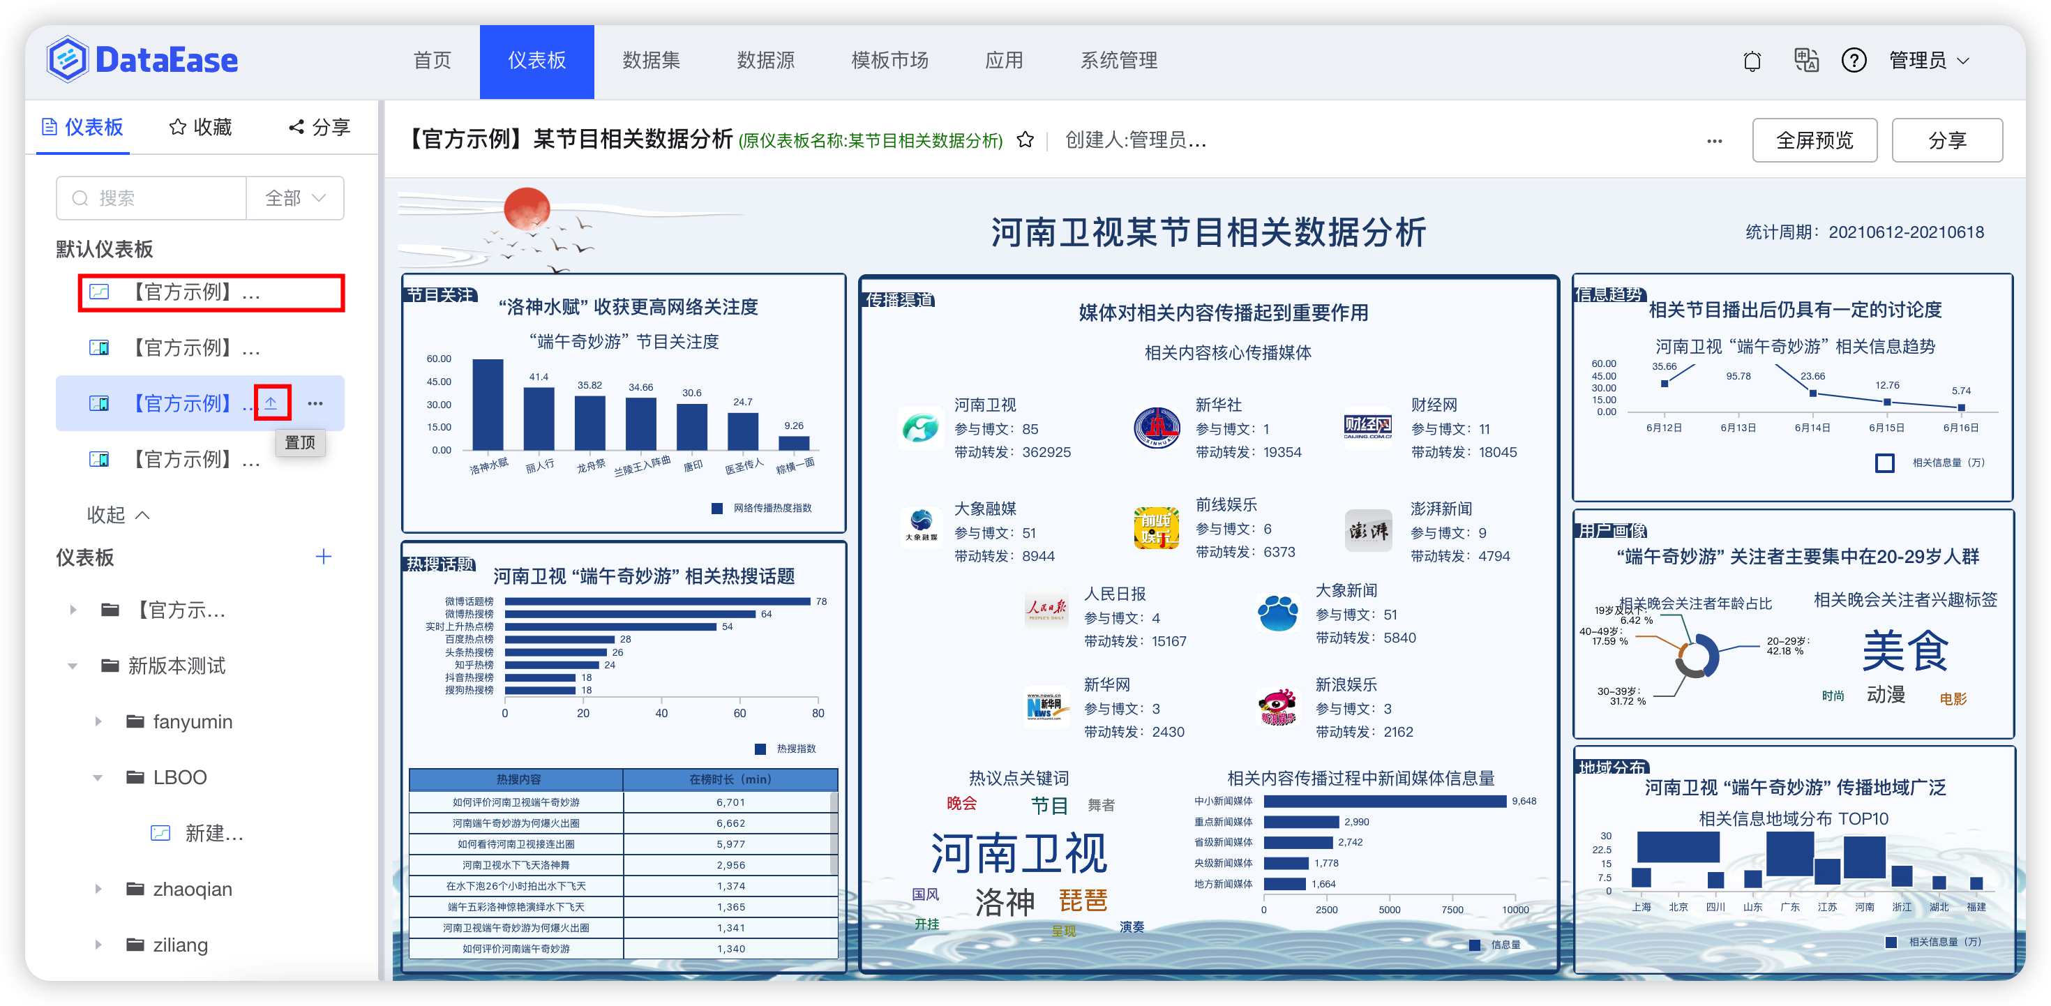Click the 大象新闻 paw logo

pyautogui.click(x=1277, y=613)
